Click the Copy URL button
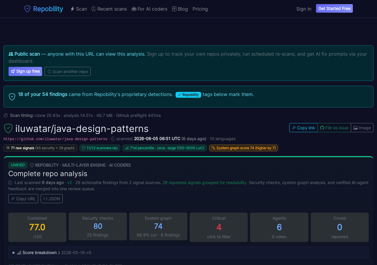Viewport: 377px width, 265px height. [x=23, y=198]
